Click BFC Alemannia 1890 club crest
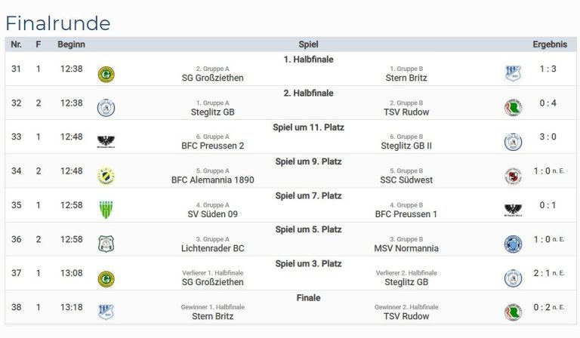The height and width of the screenshot is (338, 580). [x=106, y=177]
